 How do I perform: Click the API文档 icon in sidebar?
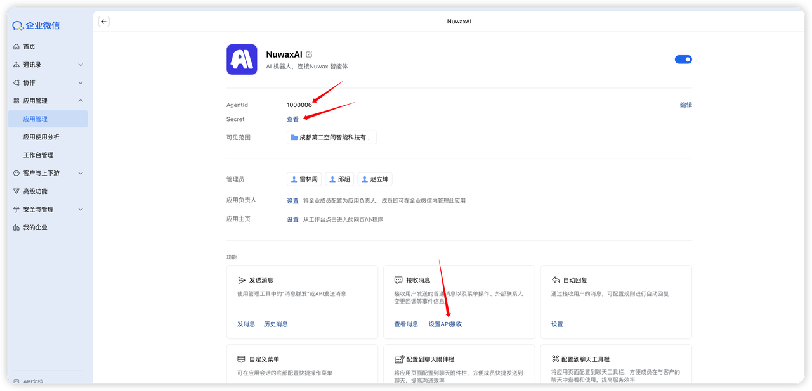pyautogui.click(x=16, y=382)
